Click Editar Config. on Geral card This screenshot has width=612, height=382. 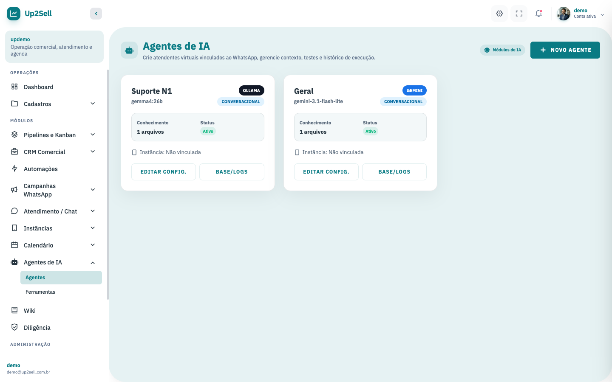tap(326, 172)
